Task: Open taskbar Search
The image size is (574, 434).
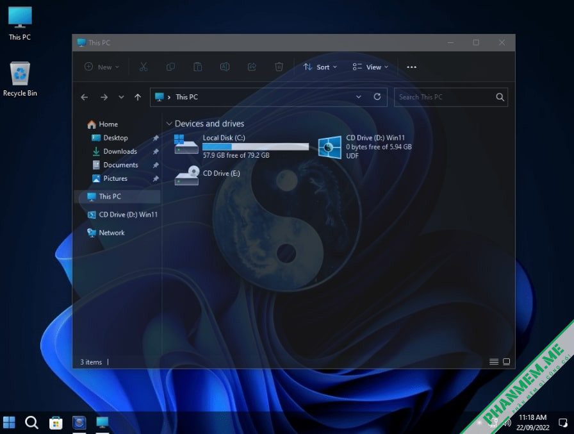Action: (31, 422)
